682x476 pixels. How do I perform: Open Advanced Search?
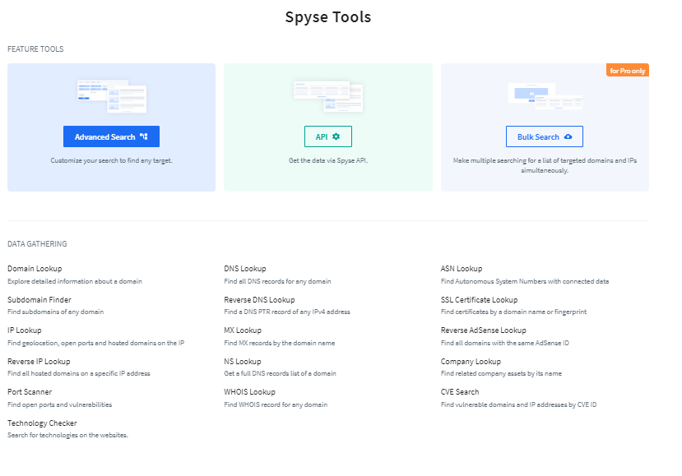pos(111,136)
